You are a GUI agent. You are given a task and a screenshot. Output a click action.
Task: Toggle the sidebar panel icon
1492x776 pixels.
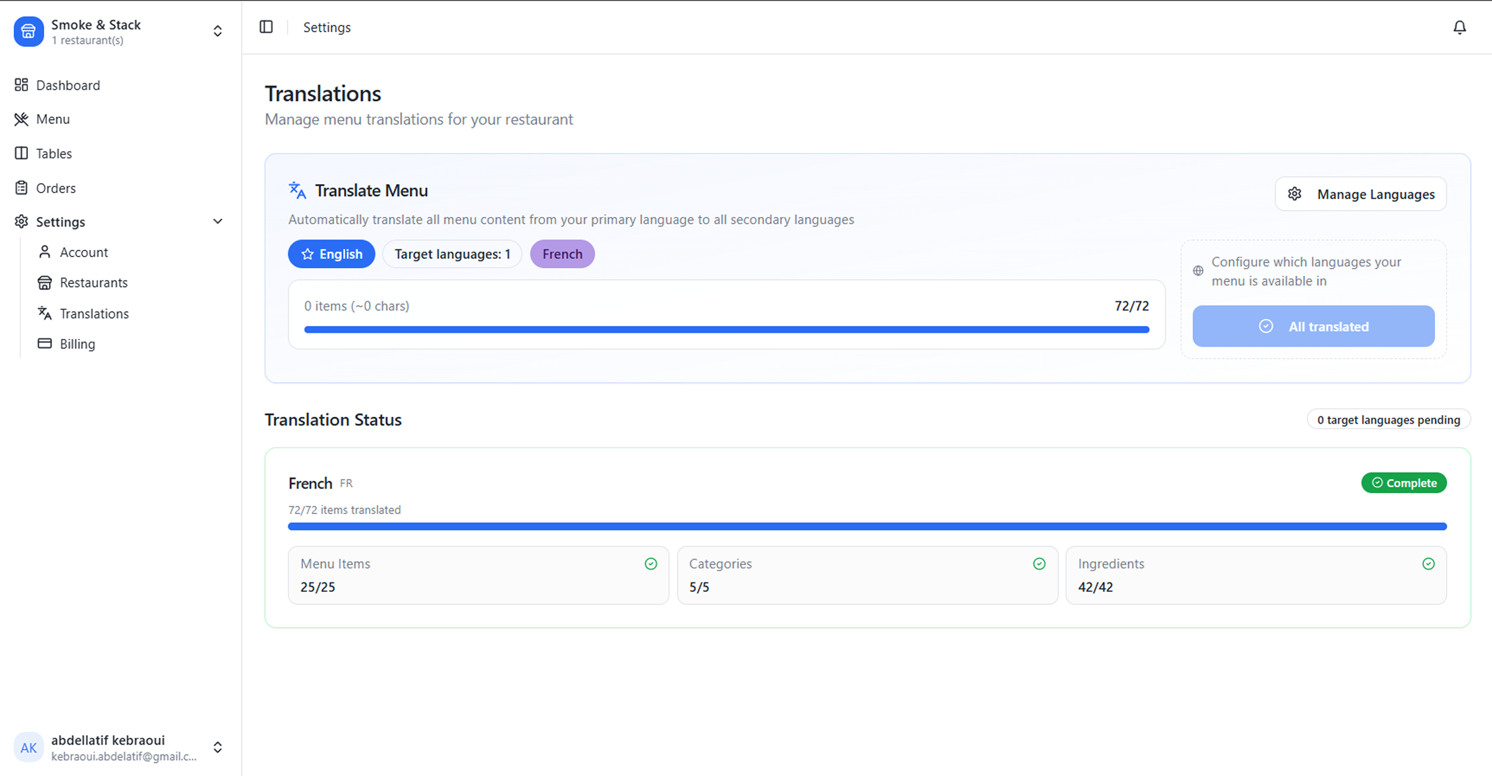[x=266, y=27]
